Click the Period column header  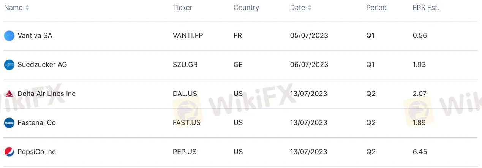(x=376, y=8)
